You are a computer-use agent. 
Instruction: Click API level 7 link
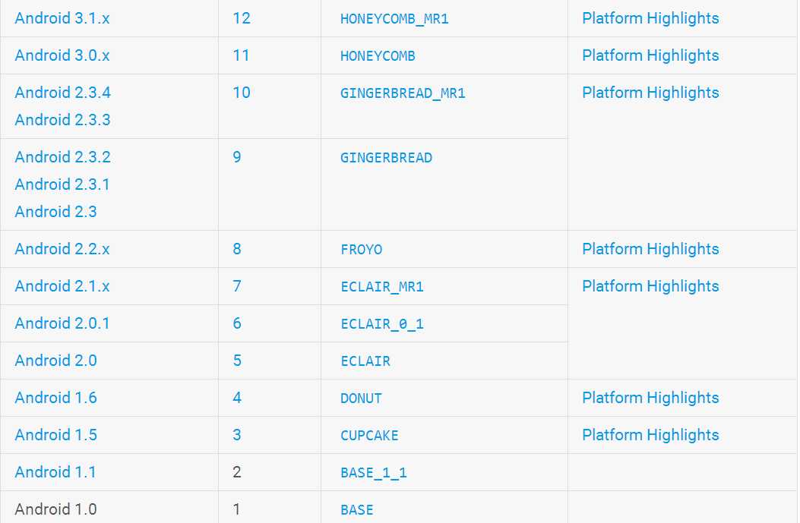237,286
